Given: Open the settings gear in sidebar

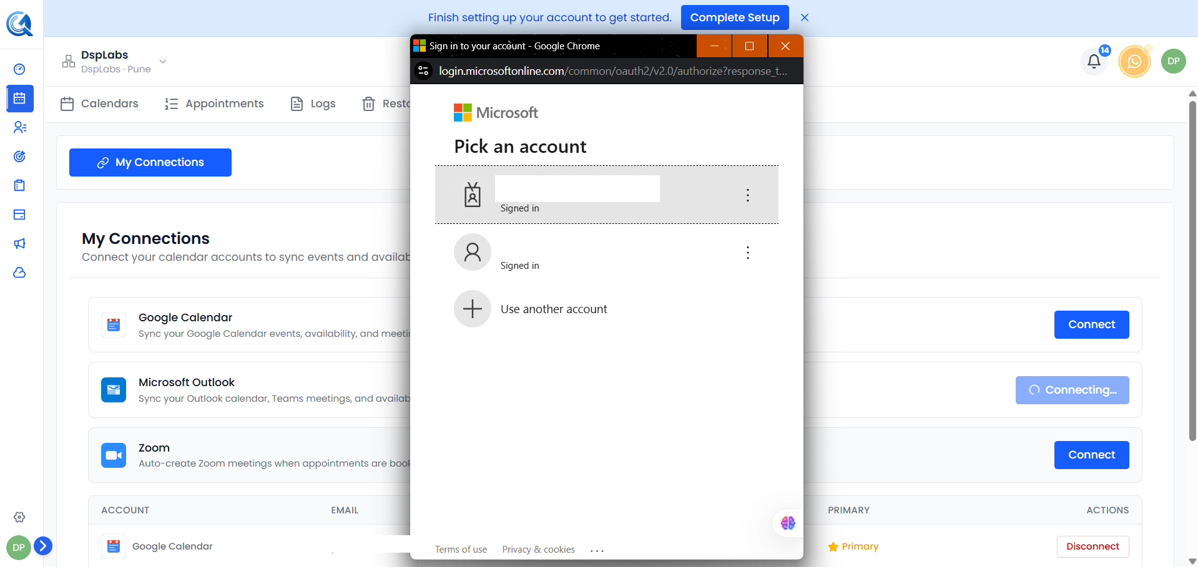Looking at the screenshot, I should click(19, 517).
